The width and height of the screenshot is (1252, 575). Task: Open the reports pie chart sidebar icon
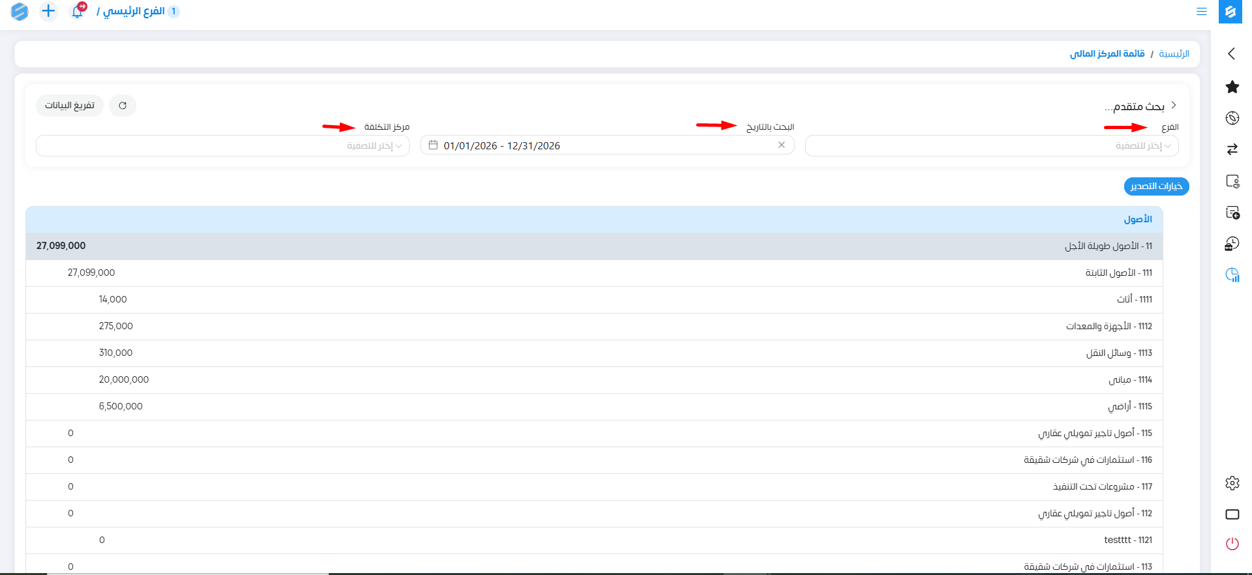coord(1232,275)
